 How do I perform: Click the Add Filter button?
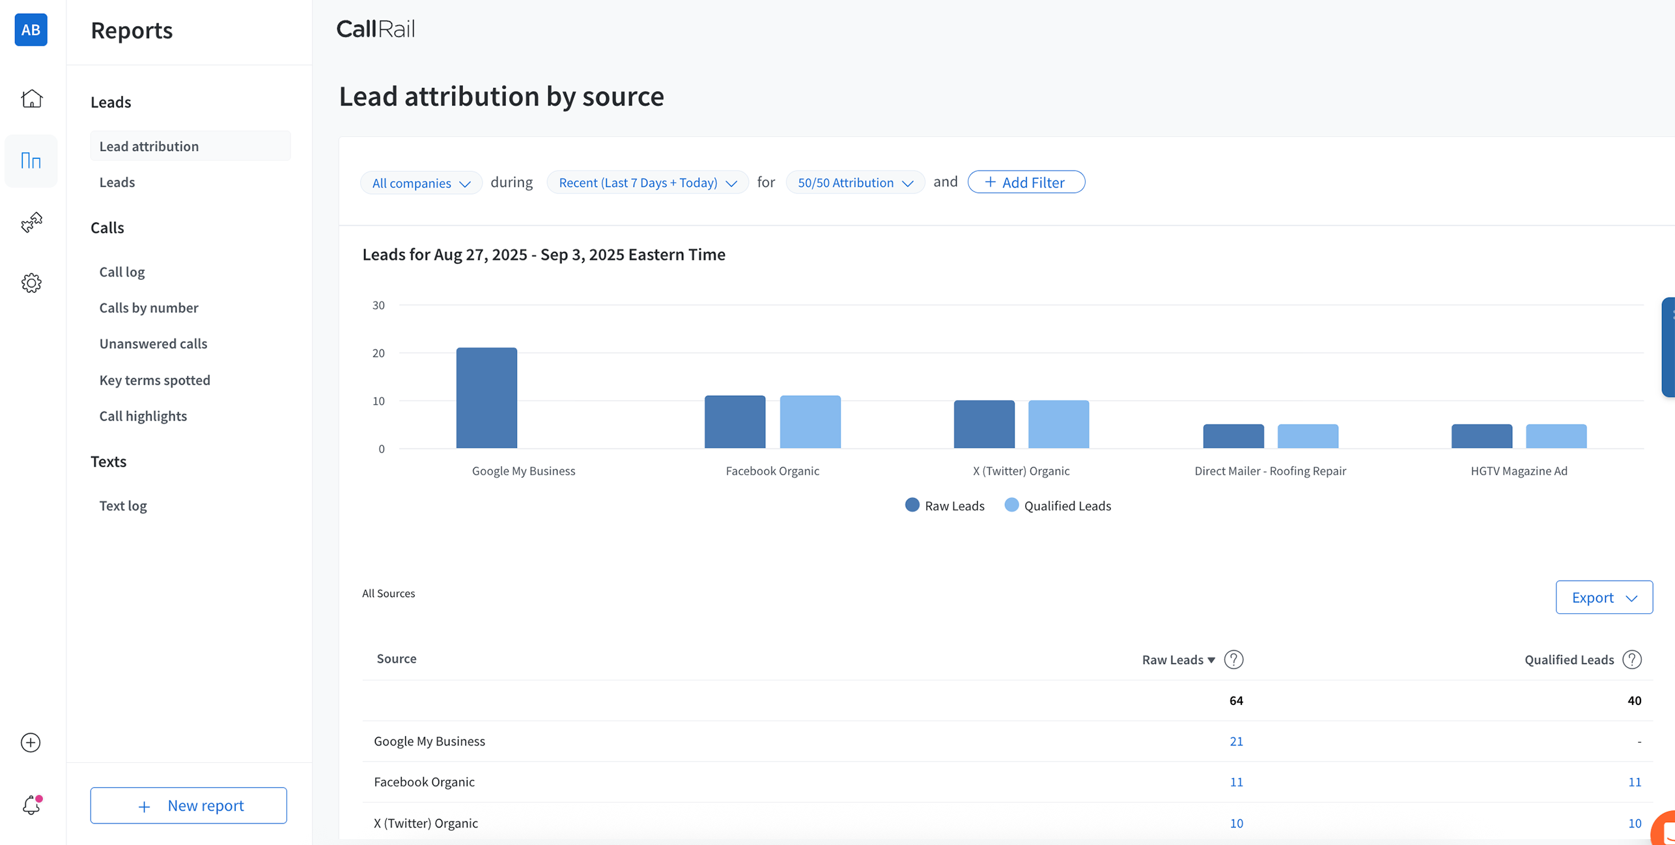click(x=1026, y=182)
